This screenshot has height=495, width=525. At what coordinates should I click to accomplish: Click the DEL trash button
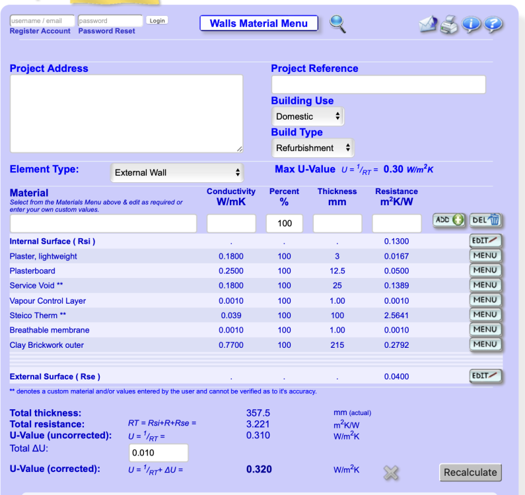tap(486, 220)
